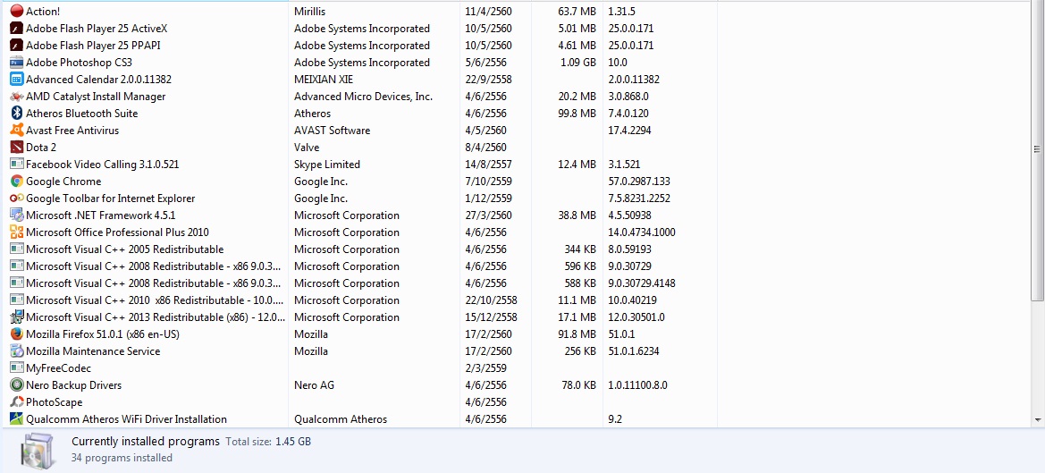Click the MyFreeCodec icon
This screenshot has height=473, width=1045.
17,368
